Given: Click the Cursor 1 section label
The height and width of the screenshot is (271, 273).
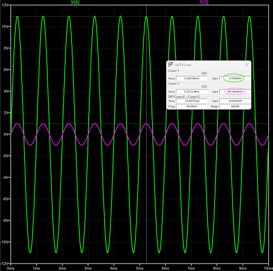Looking at the screenshot, I should click(173, 71).
